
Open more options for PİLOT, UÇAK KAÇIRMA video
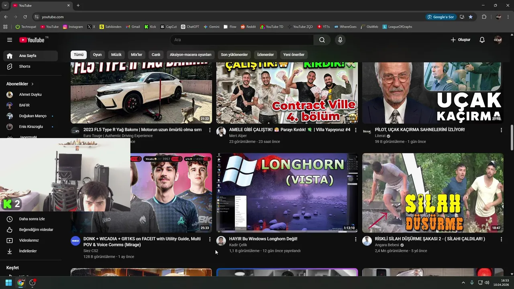pyautogui.click(x=501, y=130)
